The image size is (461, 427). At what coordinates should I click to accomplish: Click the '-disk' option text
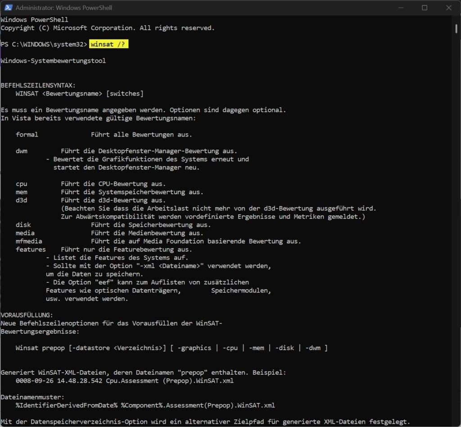pyautogui.click(x=285, y=348)
